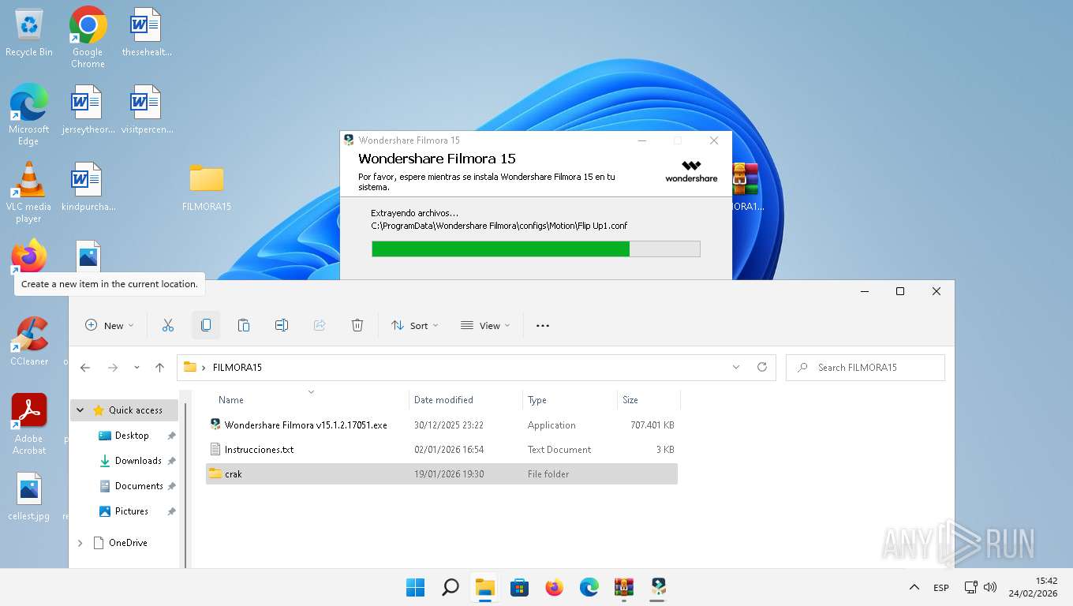Viewport: 1073px width, 606px height.
Task: Open Microsoft Store from the taskbar
Action: pyautogui.click(x=519, y=587)
